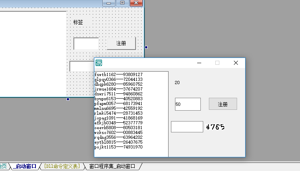Viewport: 300px width, 171px height.
Task: Restore the form designer window
Action: click(x=122, y=3)
